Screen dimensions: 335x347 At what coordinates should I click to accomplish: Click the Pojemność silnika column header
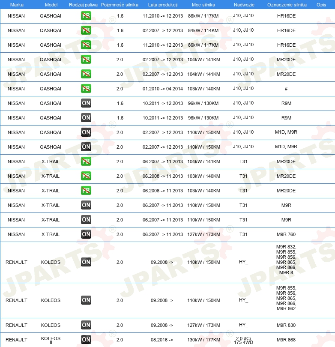click(x=120, y=5)
